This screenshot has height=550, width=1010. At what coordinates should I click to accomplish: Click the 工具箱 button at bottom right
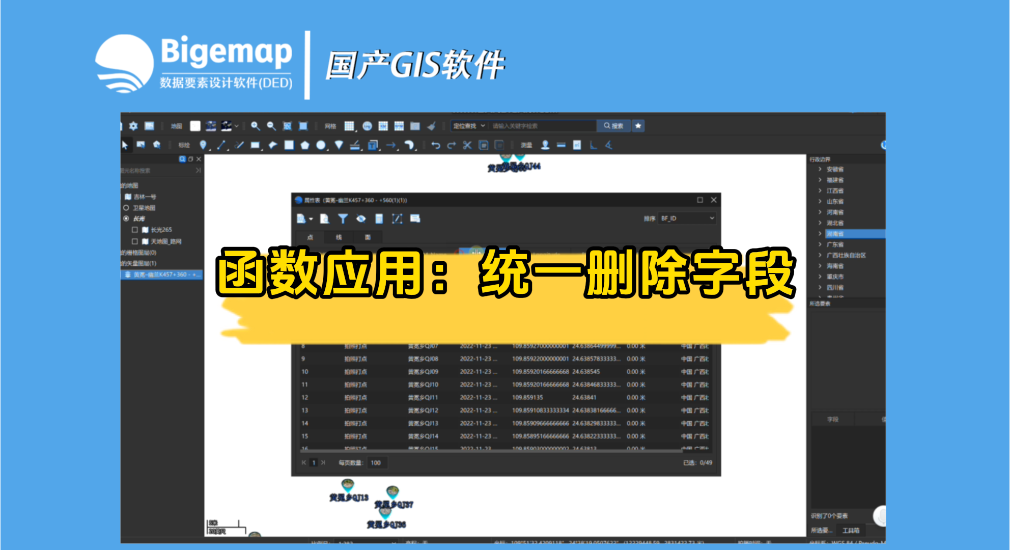(x=852, y=530)
